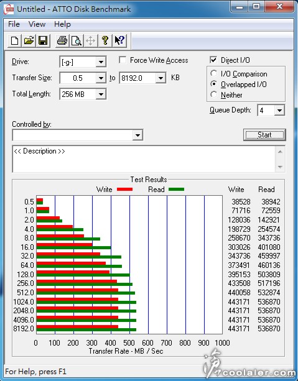This screenshot has height=381, width=298.
Task: Start the benchmark with Start button
Action: click(264, 135)
